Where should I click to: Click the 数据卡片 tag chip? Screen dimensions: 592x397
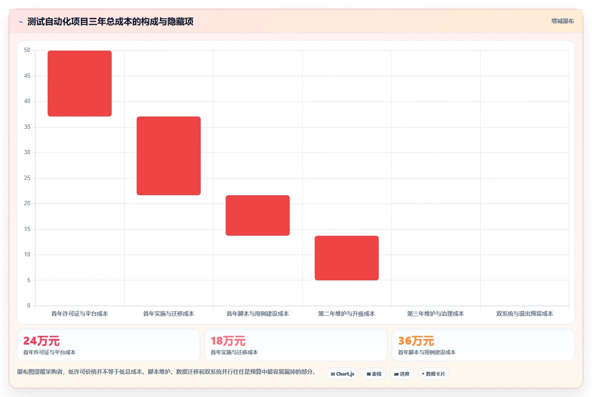433,374
